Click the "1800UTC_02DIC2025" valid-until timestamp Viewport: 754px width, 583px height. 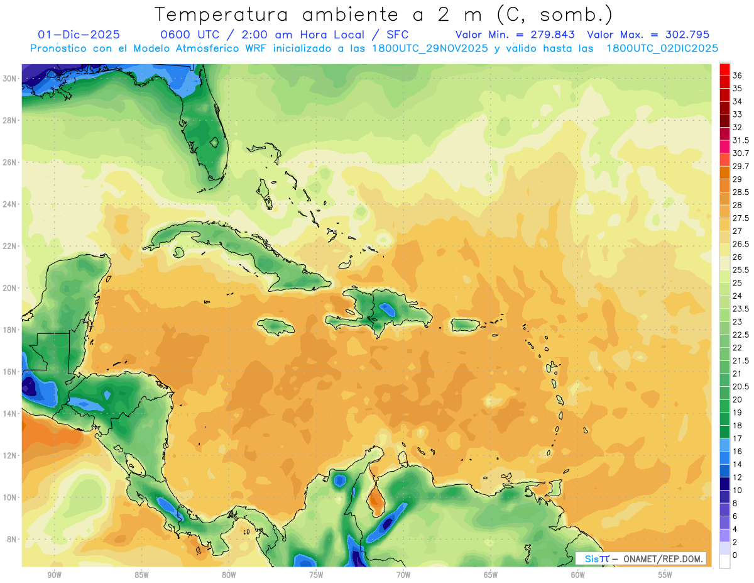pos(662,48)
